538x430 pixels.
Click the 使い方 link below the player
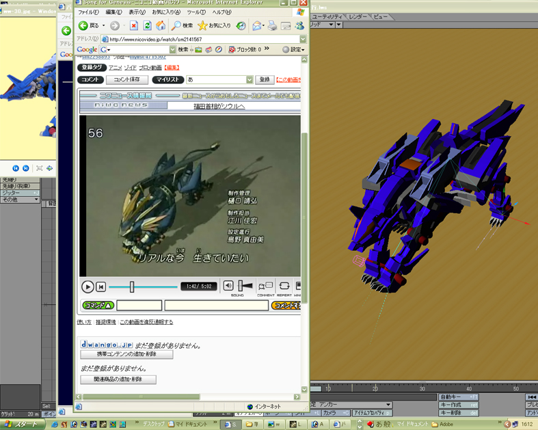click(84, 322)
